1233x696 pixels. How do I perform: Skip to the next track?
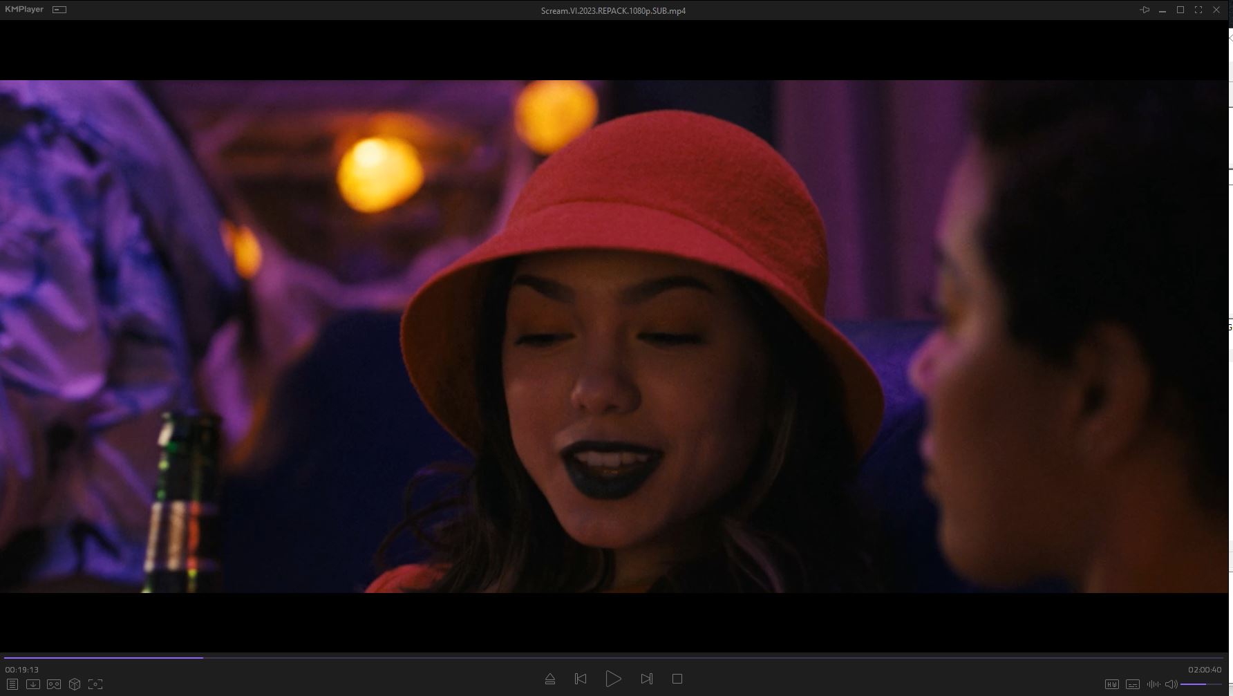click(646, 679)
